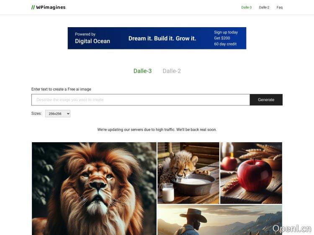Click the Generate button
This screenshot has width=314, height=235.
point(266,100)
